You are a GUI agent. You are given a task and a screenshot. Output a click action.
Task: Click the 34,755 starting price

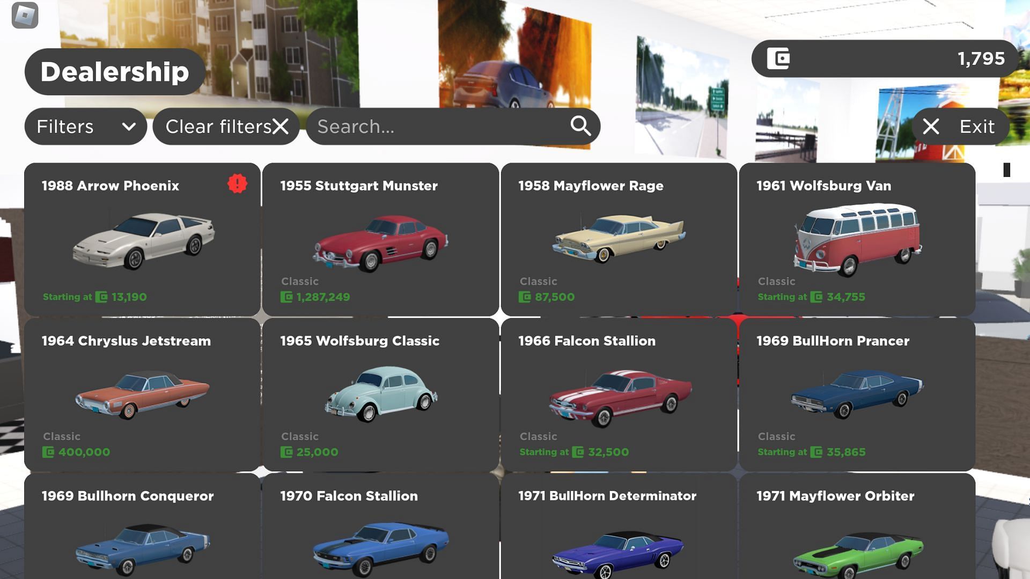[846, 297]
